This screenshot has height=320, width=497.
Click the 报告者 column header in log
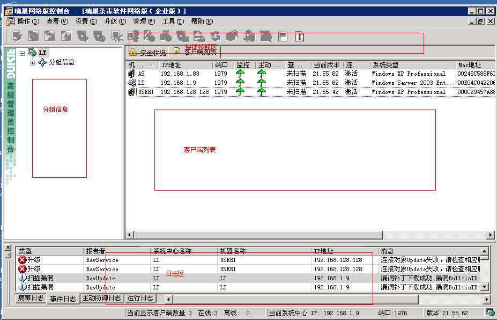[x=117, y=251]
